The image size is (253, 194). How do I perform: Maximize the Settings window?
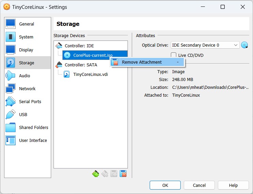[223, 7]
